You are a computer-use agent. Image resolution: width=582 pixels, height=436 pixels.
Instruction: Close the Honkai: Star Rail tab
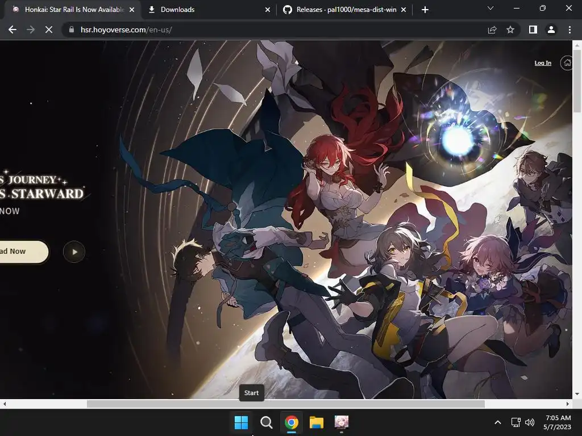pyautogui.click(x=132, y=10)
